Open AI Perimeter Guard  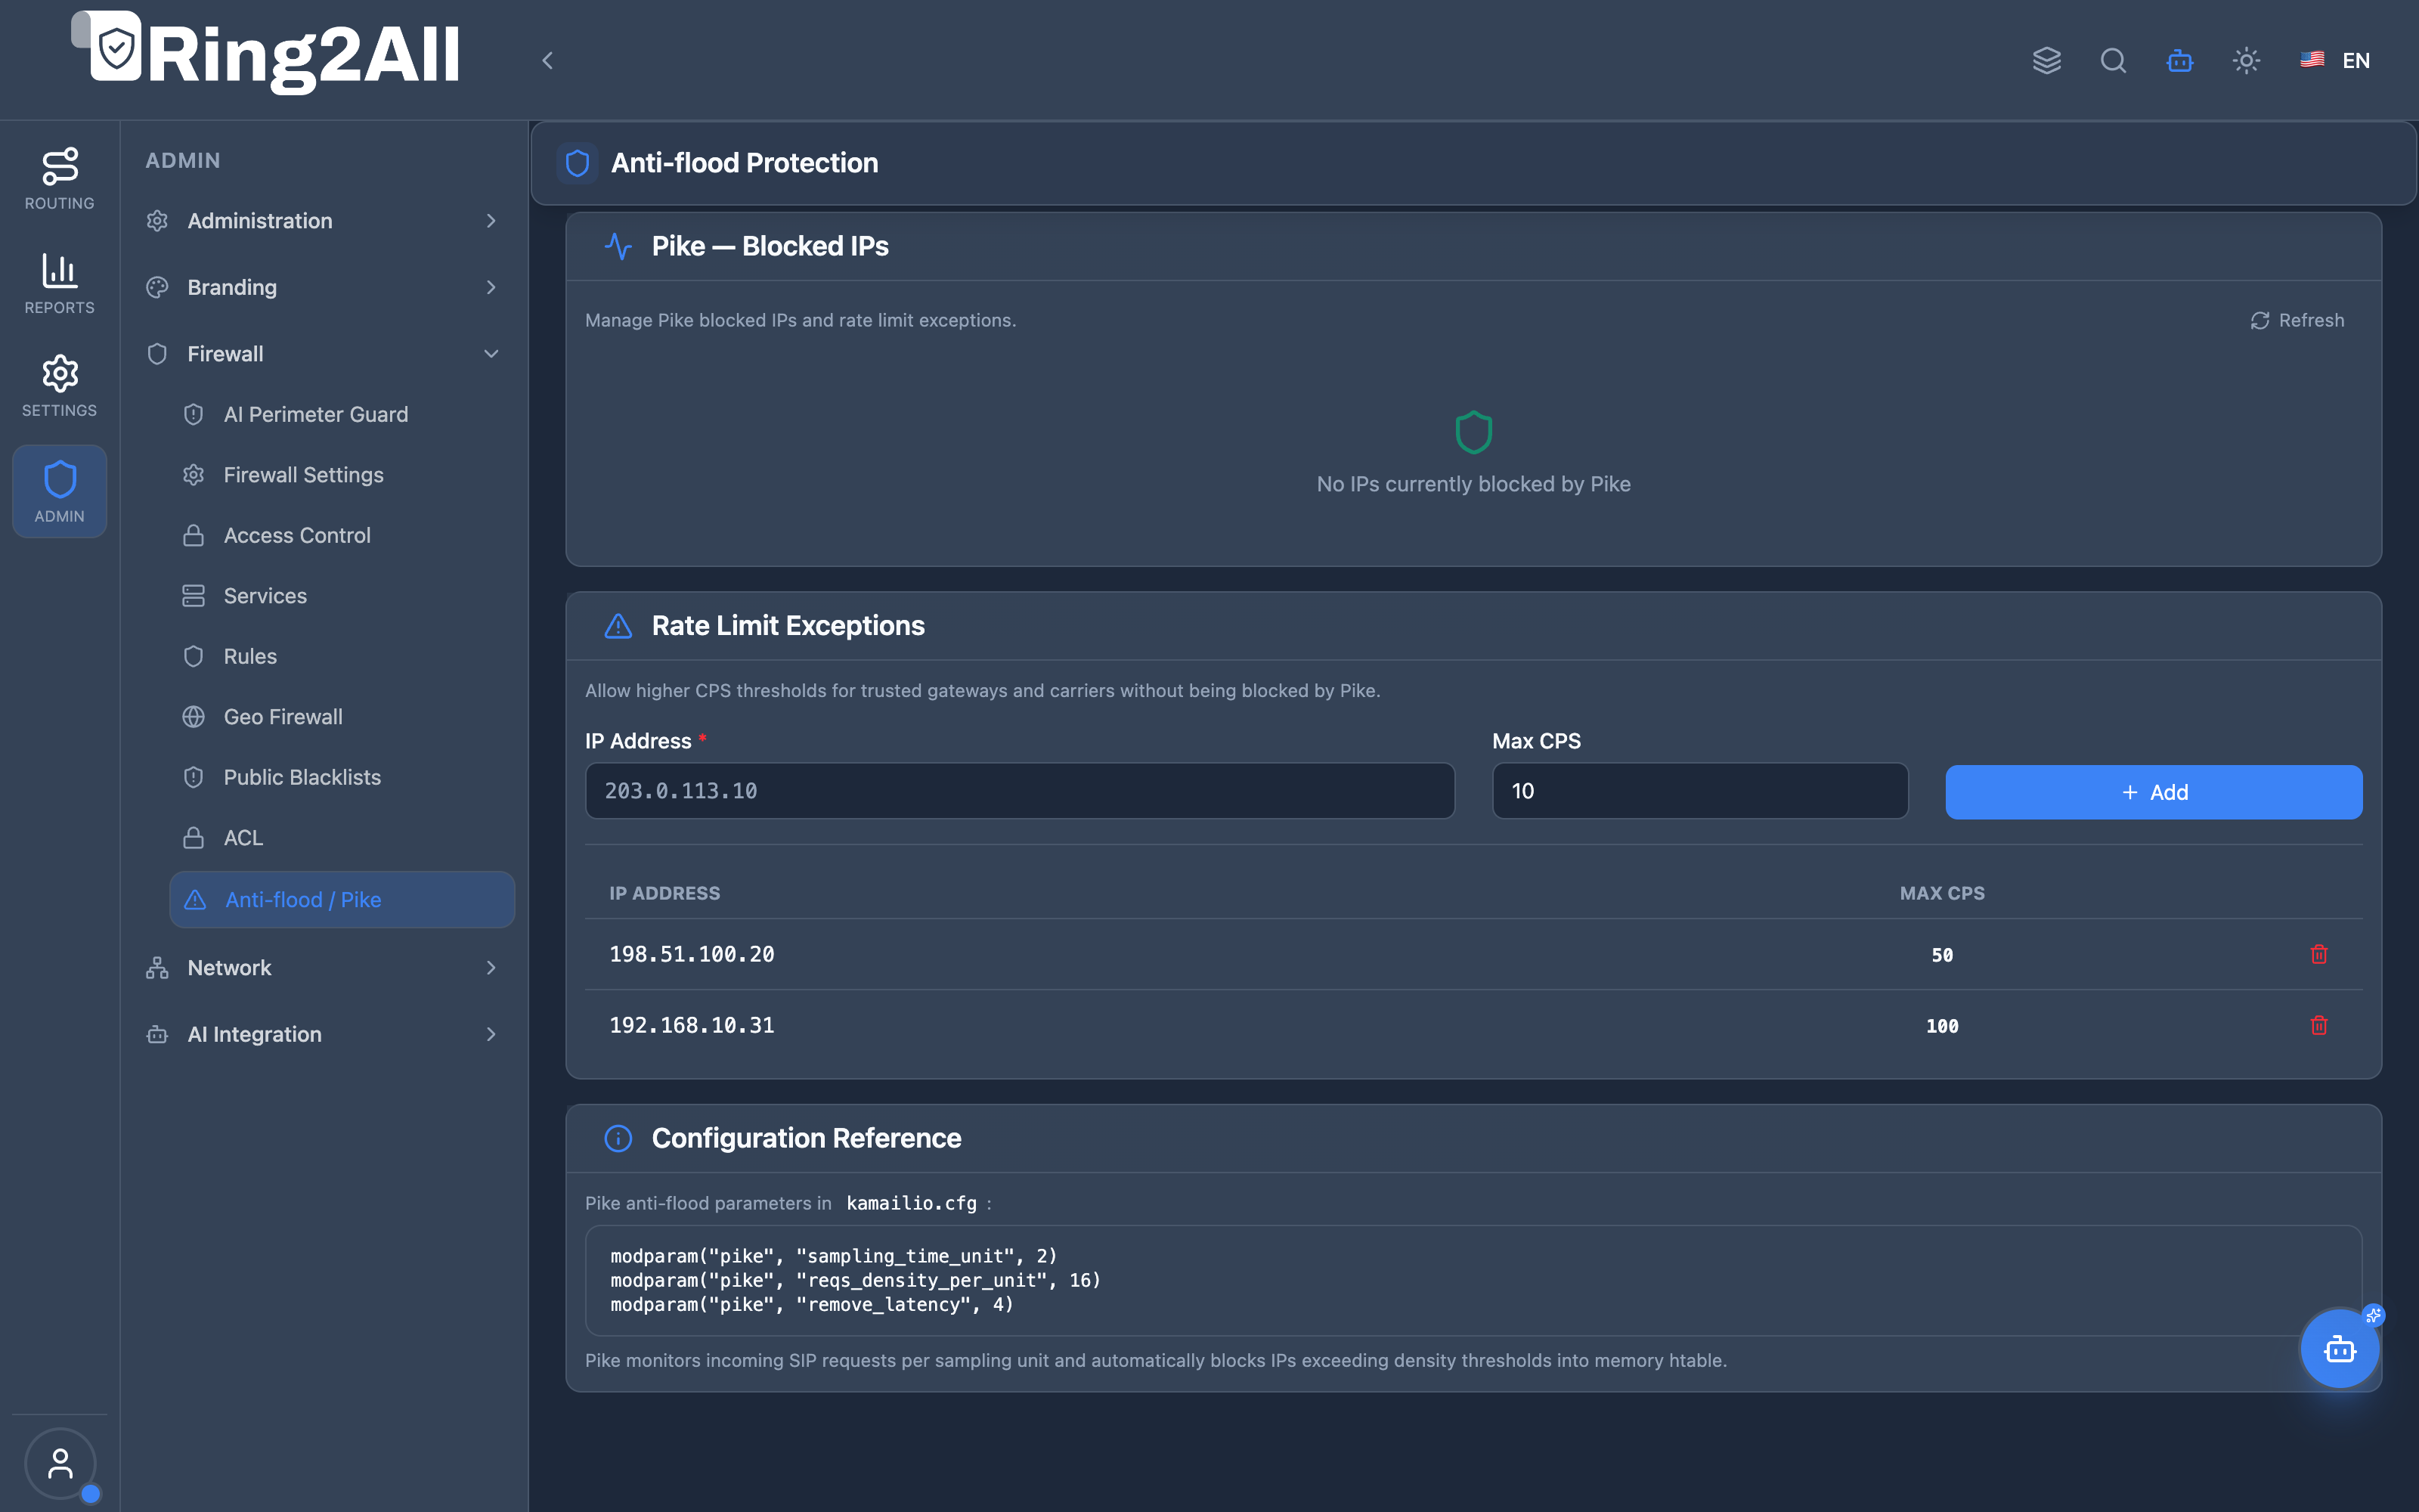tap(342, 415)
